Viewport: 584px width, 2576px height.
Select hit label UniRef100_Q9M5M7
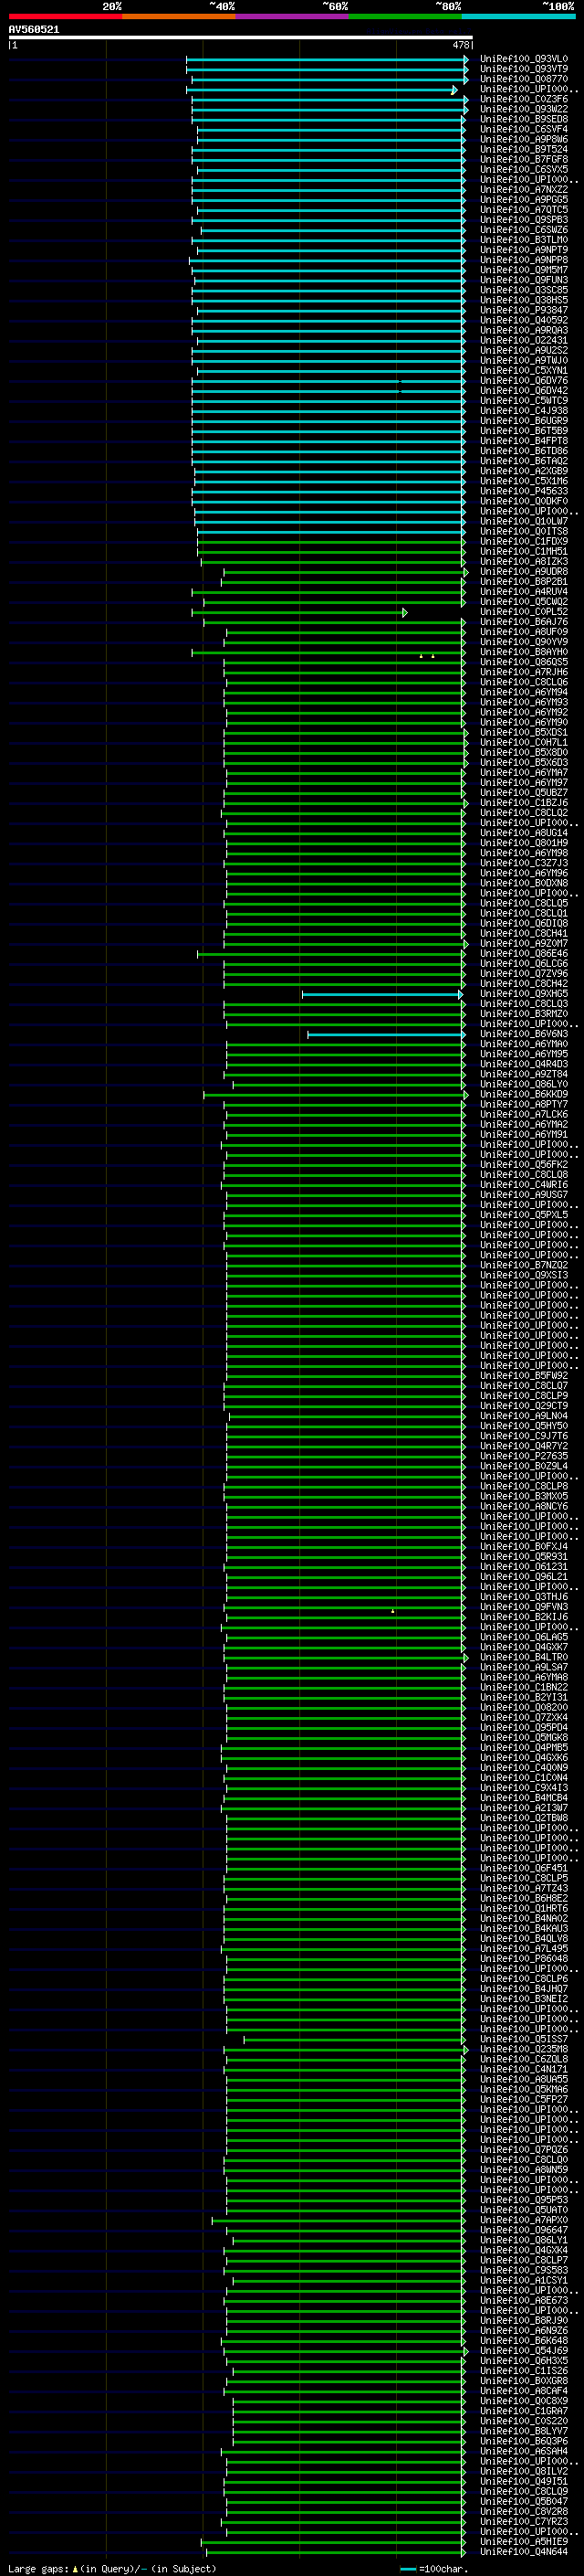point(524,270)
